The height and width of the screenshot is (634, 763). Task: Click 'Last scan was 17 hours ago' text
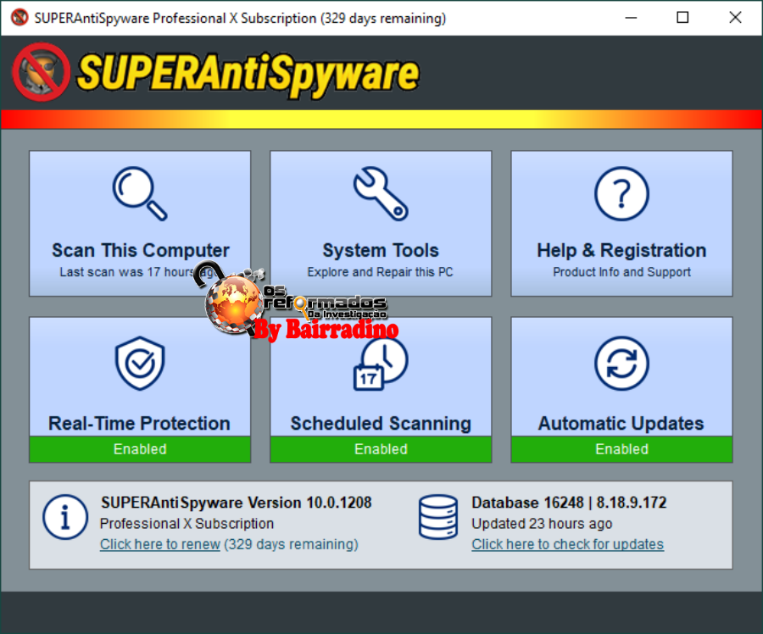click(x=139, y=272)
